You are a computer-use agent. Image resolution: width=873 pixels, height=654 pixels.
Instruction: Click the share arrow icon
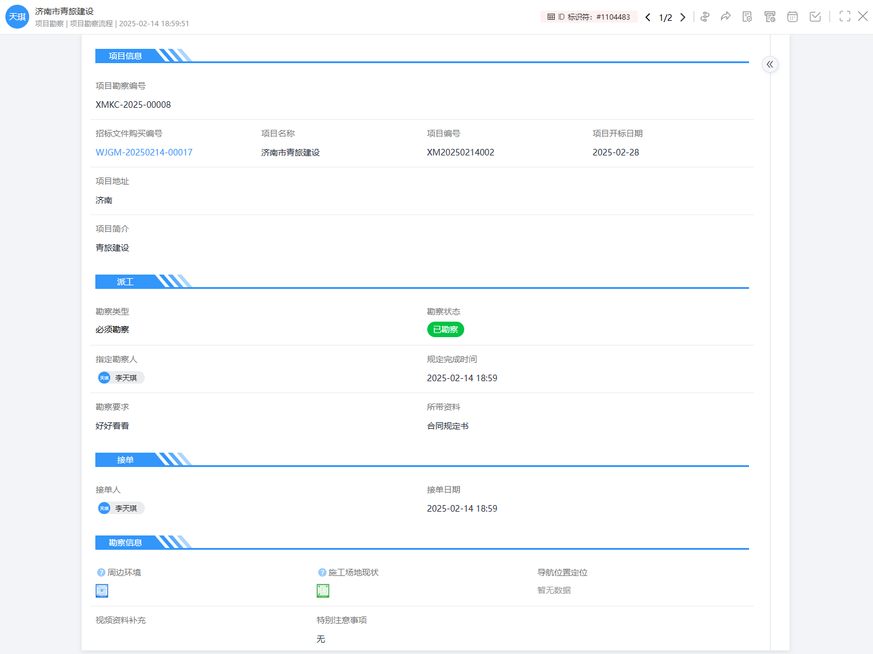click(x=725, y=17)
